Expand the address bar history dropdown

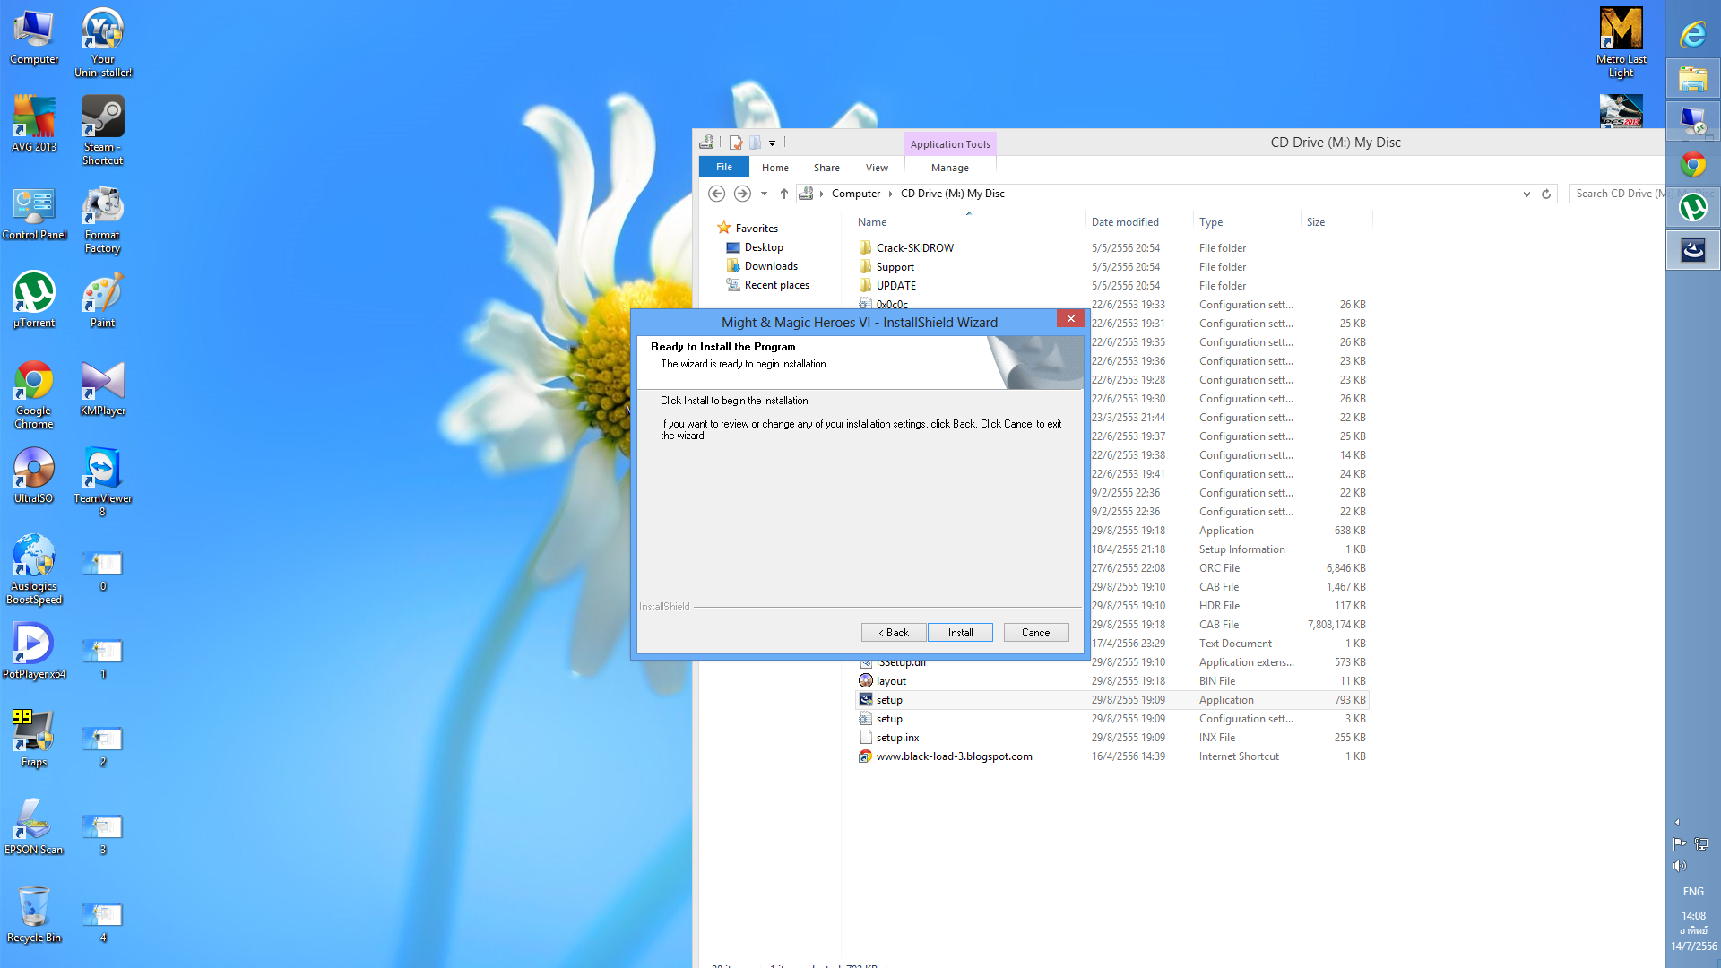tap(1526, 194)
